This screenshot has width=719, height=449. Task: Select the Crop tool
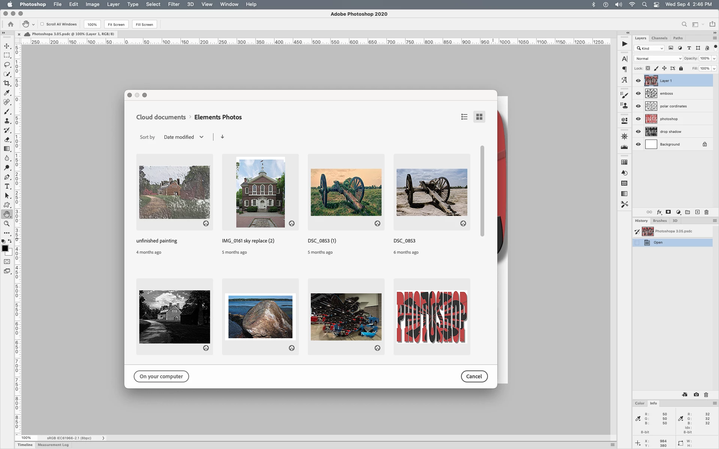tap(7, 83)
